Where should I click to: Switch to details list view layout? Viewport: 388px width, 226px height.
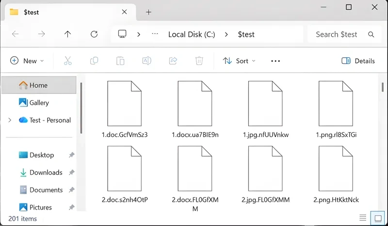coord(362,218)
